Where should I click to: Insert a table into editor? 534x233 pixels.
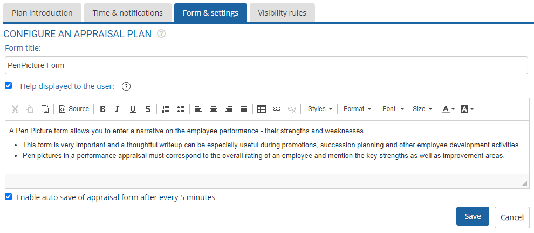pos(262,109)
